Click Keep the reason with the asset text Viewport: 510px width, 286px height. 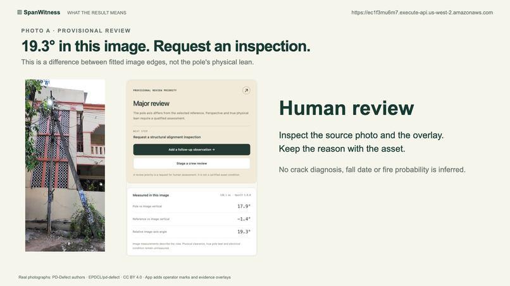tap(342, 149)
